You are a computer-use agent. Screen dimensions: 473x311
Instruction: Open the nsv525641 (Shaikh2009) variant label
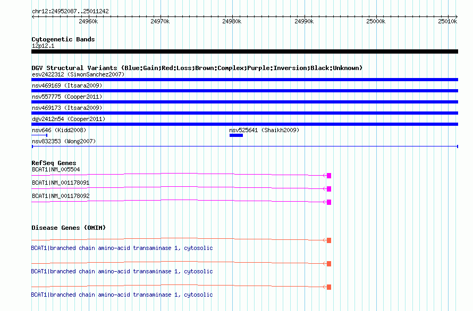pyautogui.click(x=264, y=130)
